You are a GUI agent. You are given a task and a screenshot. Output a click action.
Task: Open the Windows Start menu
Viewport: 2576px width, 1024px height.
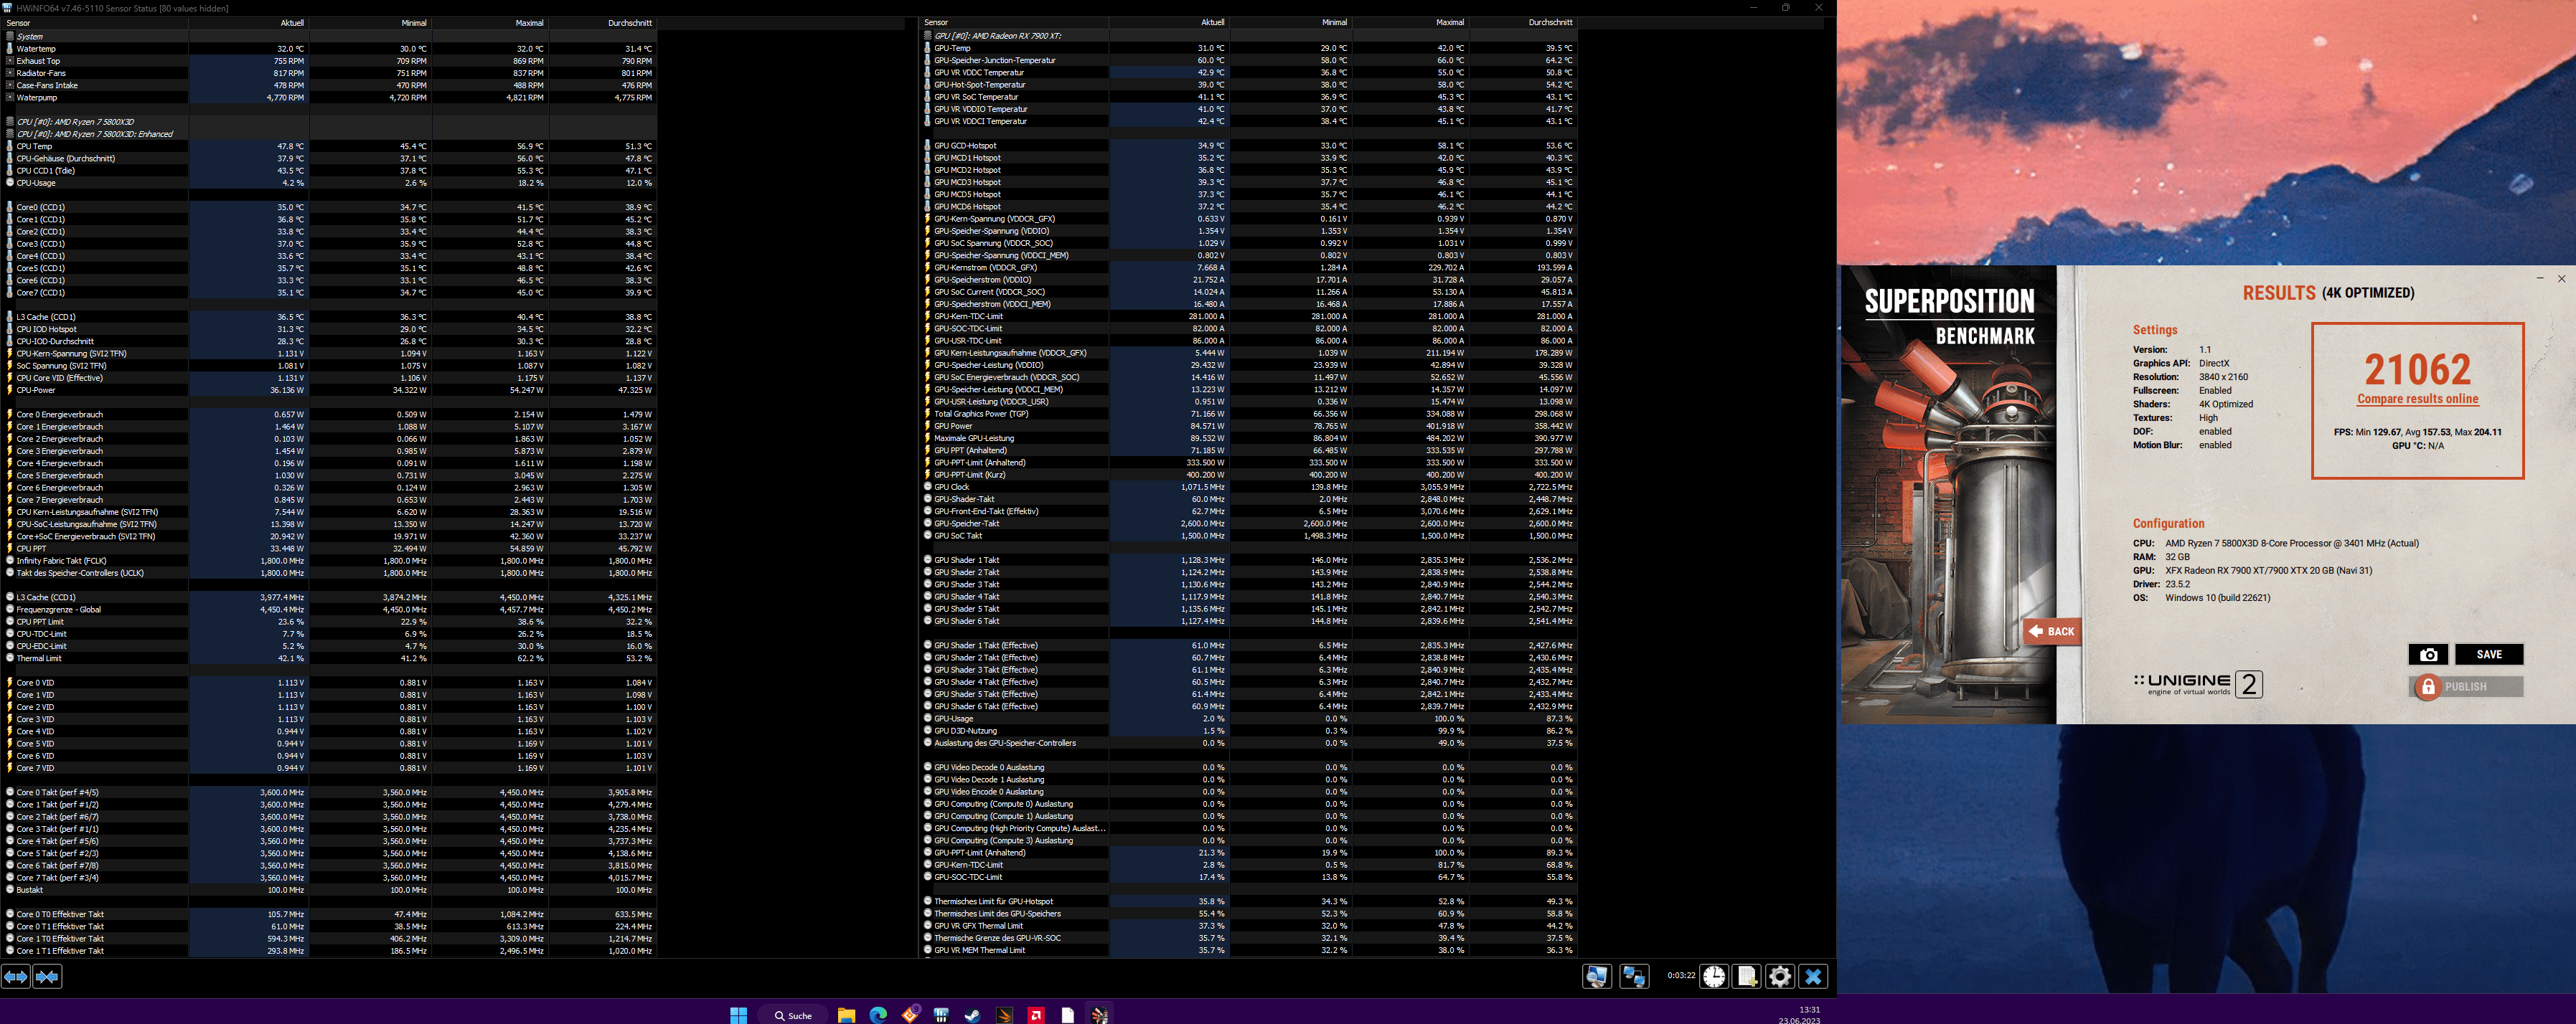tap(738, 1015)
